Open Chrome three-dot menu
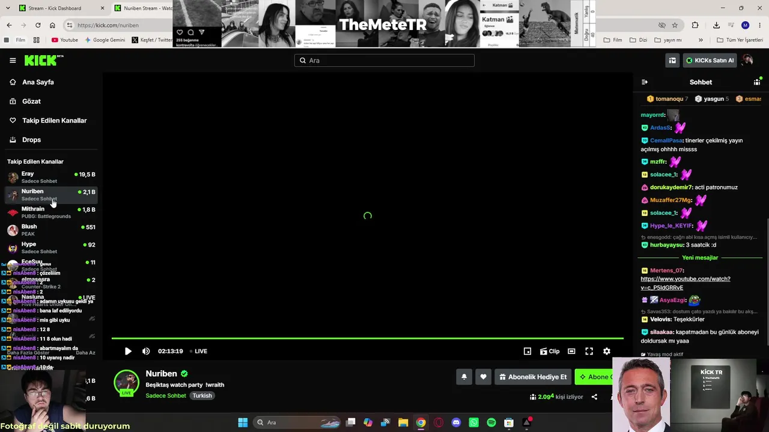The image size is (769, 432). (x=760, y=25)
